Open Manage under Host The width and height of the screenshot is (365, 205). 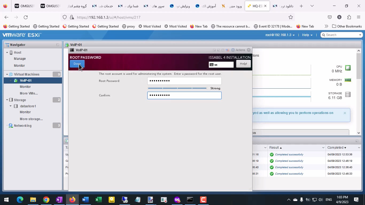pos(20,59)
